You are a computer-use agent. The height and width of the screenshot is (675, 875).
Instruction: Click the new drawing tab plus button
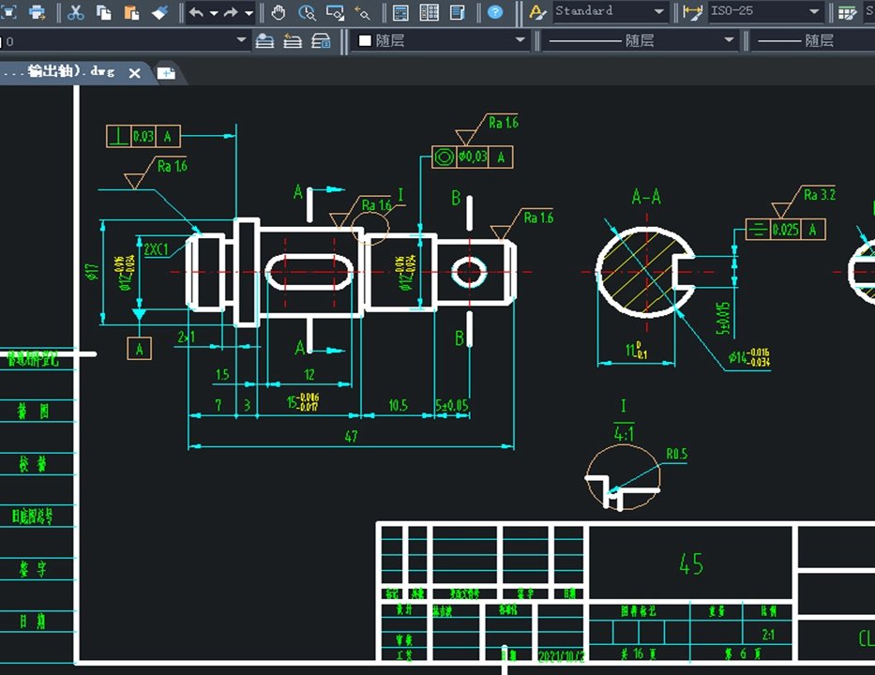[166, 73]
